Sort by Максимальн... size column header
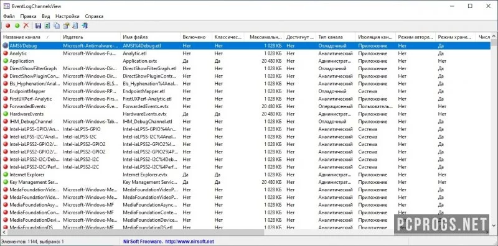The height and width of the screenshot is (246, 498). click(263, 37)
